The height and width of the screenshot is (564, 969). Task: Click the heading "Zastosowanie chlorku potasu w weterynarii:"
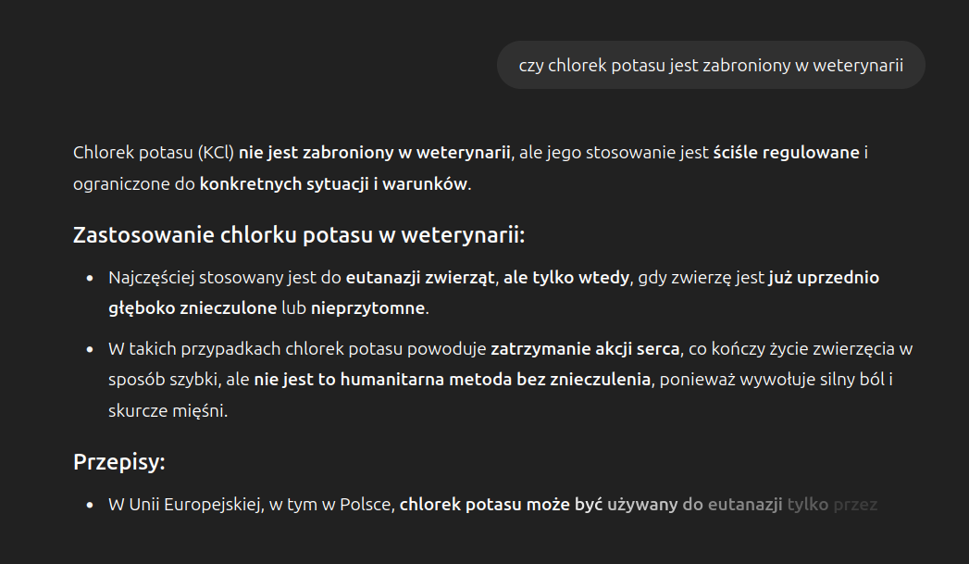coord(298,235)
